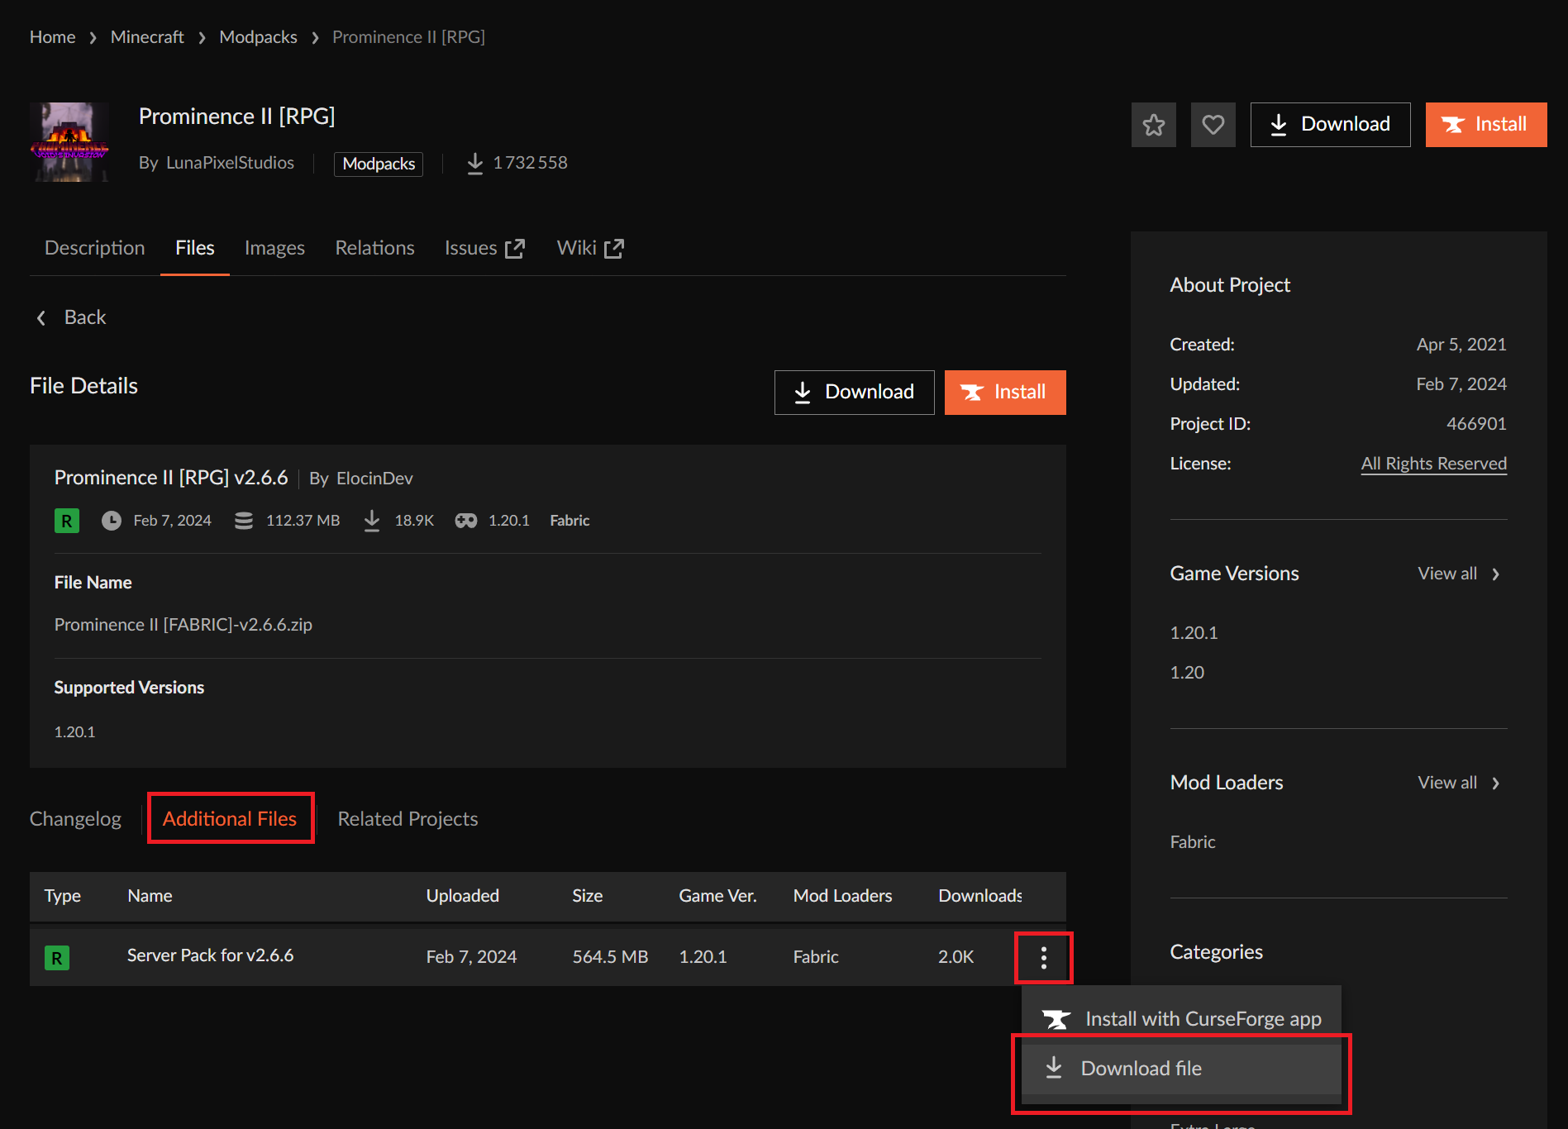Click the back chevron arrow icon
The width and height of the screenshot is (1568, 1129).
pos(41,317)
